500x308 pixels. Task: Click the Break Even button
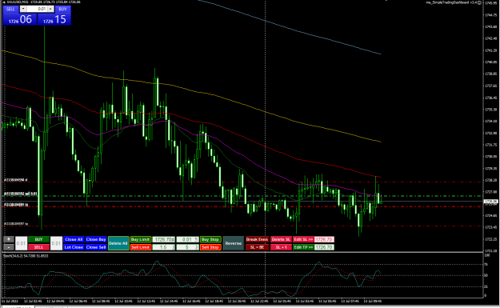click(257, 239)
